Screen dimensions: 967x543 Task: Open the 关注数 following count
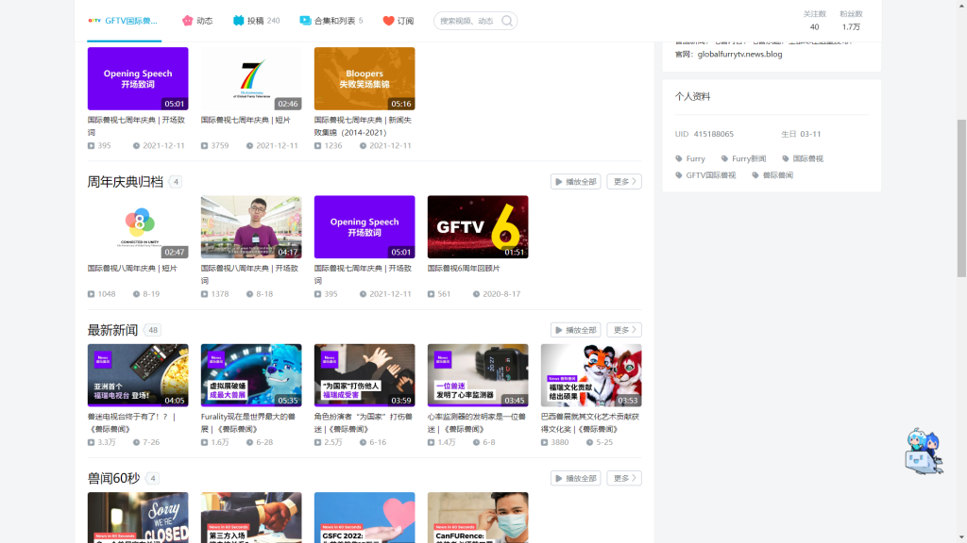[814, 21]
